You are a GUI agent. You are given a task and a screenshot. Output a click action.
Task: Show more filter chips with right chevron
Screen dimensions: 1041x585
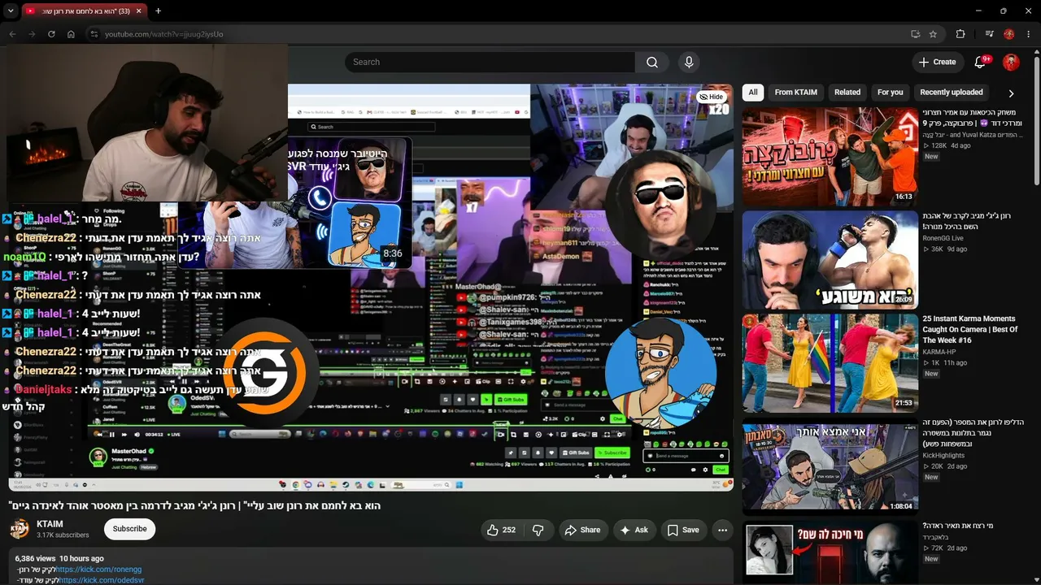coord(1011,93)
